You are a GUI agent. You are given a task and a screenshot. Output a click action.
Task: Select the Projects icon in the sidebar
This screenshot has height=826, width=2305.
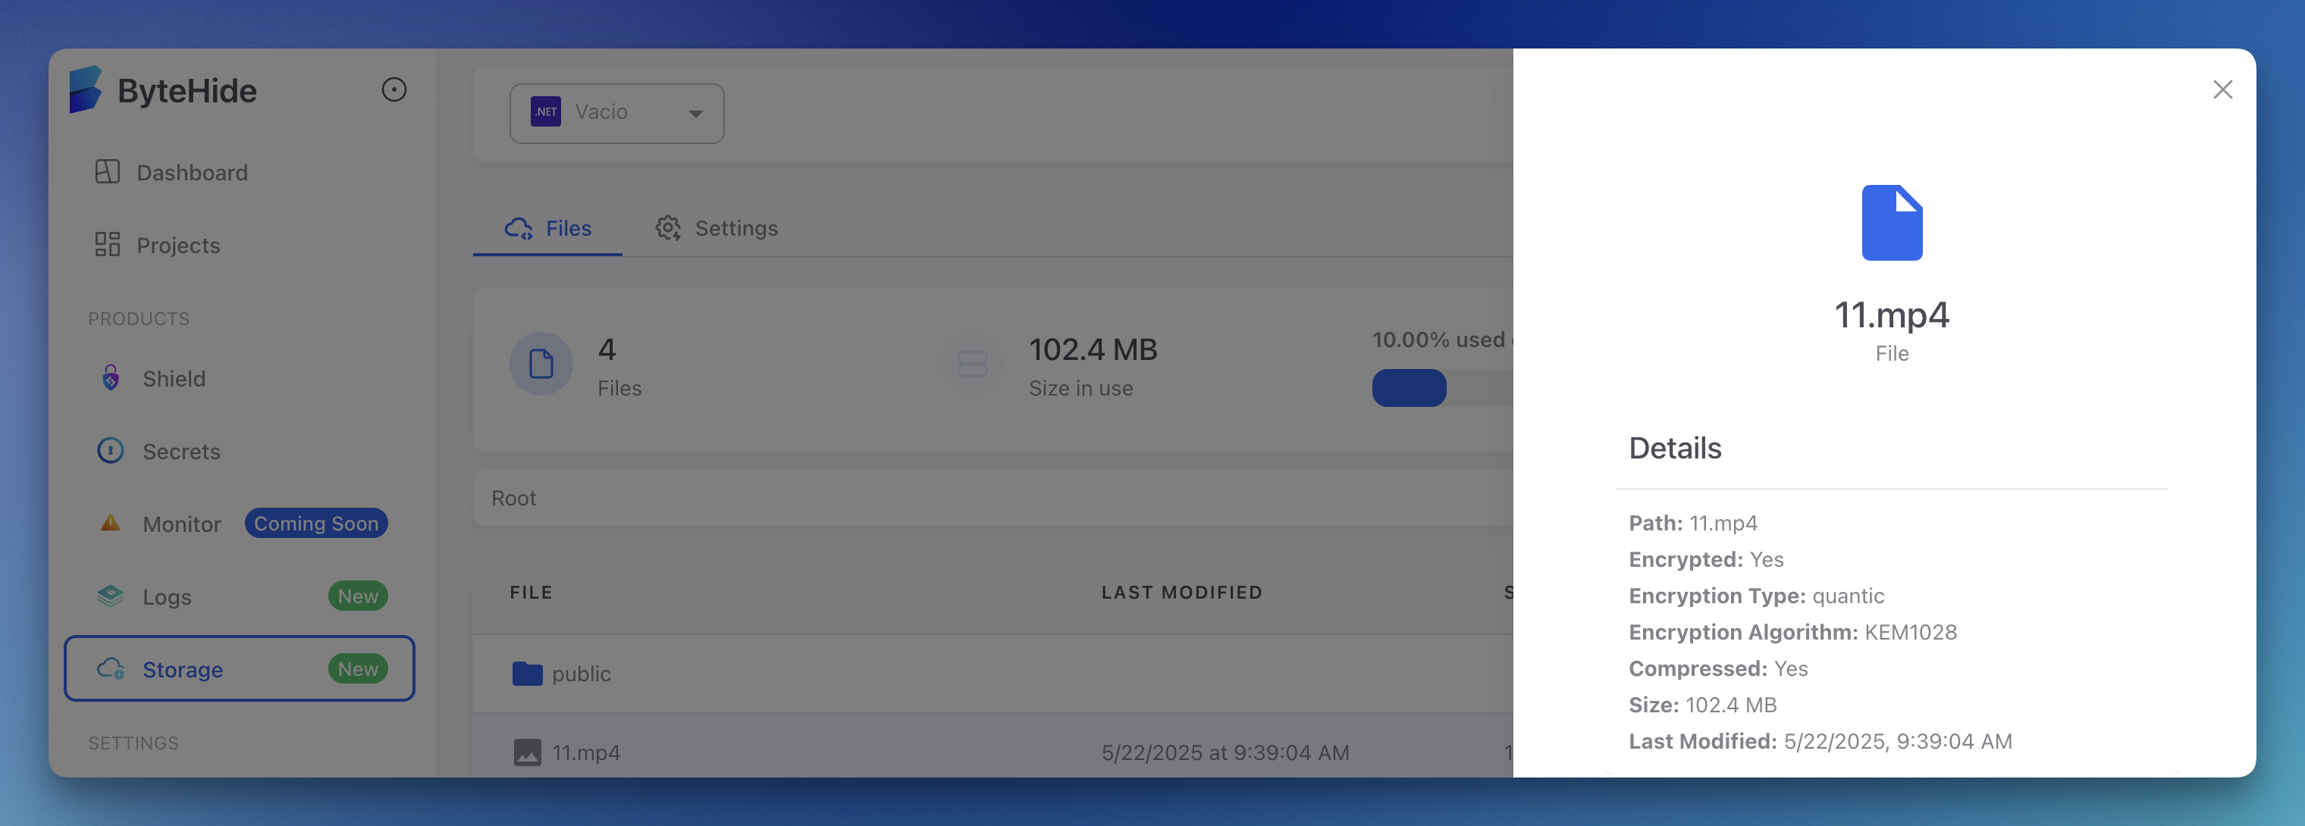[x=106, y=244]
